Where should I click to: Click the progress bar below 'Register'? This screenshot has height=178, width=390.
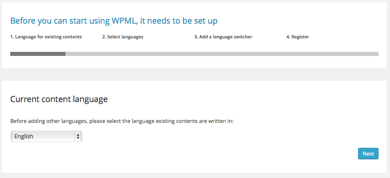coord(298,54)
